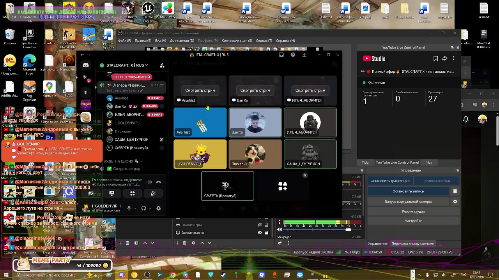Screen dimensions: 499x280
Task: Open voice noise suppression waveform icon
Action: 149,182
